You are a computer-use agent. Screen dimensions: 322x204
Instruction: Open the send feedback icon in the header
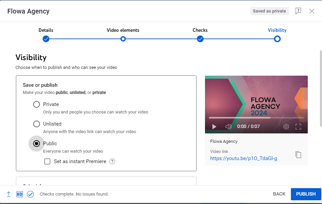tap(298, 11)
